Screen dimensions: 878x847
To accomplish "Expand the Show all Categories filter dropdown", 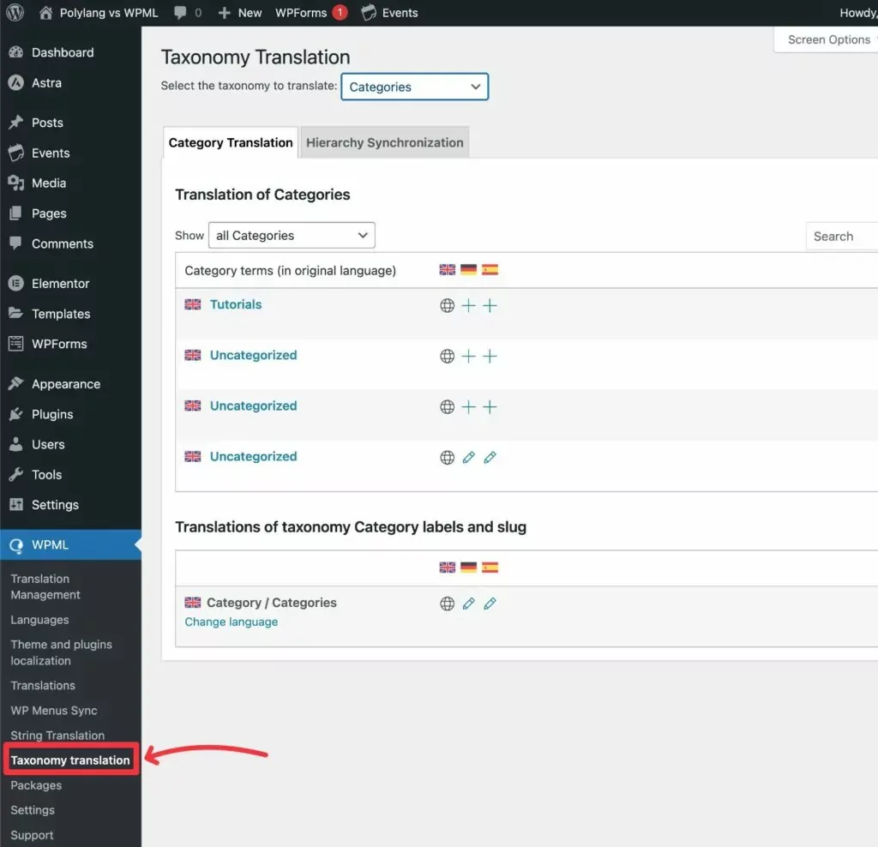I will point(292,236).
